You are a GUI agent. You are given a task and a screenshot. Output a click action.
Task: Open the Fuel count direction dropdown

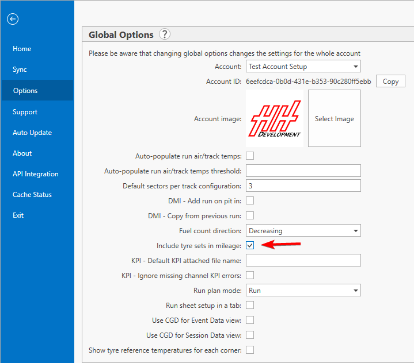tap(303, 231)
